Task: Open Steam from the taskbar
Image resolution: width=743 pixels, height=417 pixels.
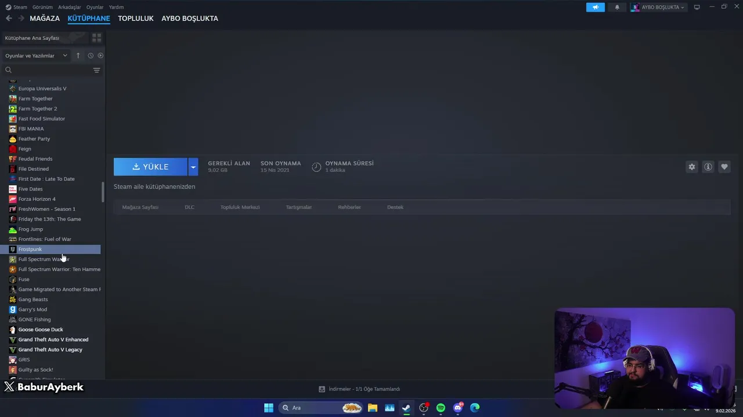Action: [x=406, y=408]
